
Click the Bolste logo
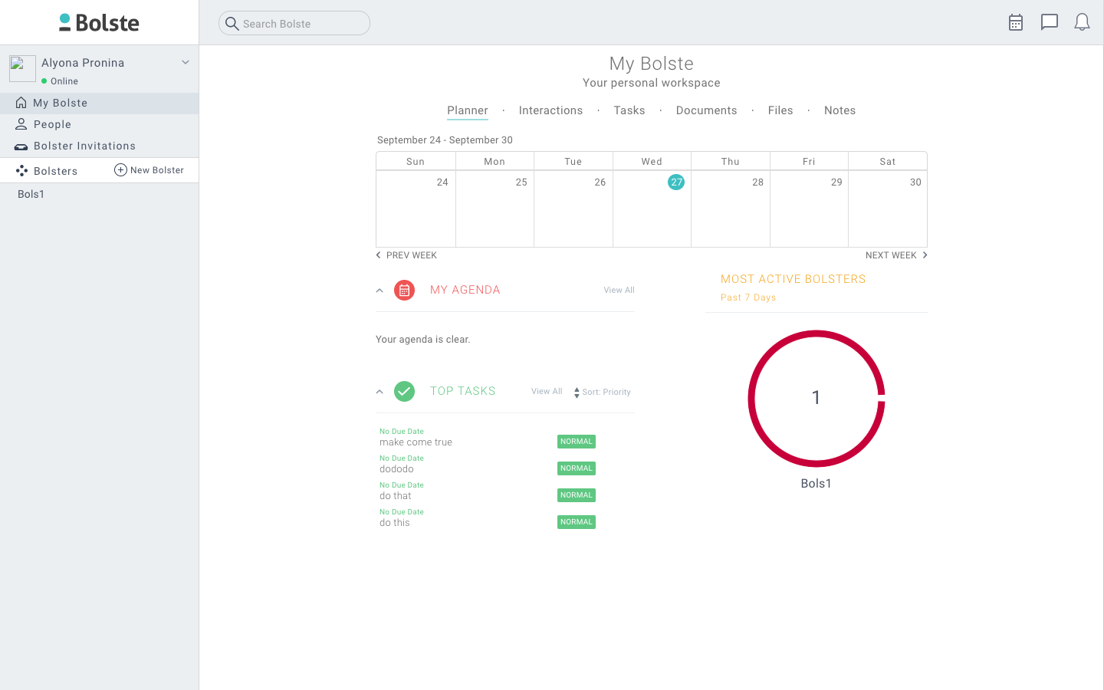click(x=99, y=22)
